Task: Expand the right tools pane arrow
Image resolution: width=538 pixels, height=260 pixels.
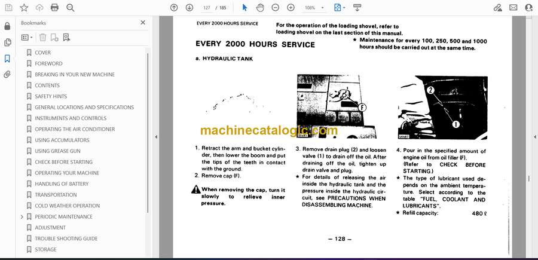Action: (534, 137)
